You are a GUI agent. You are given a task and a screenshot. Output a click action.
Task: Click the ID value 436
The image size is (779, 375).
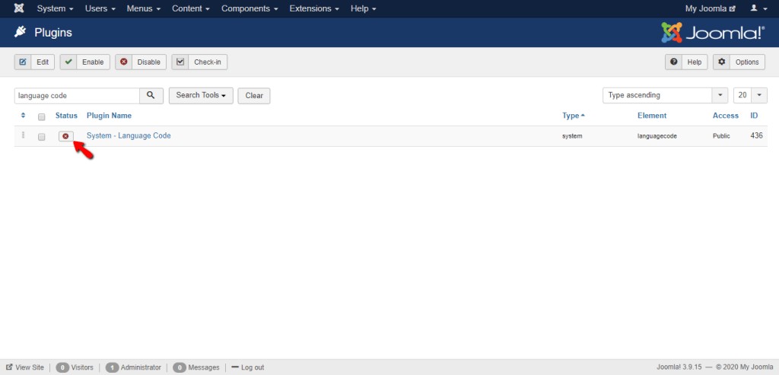click(757, 135)
